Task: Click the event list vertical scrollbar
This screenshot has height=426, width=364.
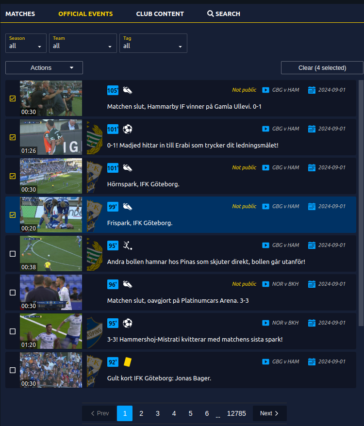Action: coord(361,203)
